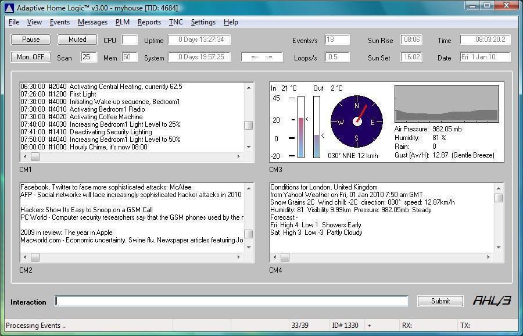523x336 pixels.
Task: Toggle the Mon. OFF monitor button
Action: click(31, 57)
